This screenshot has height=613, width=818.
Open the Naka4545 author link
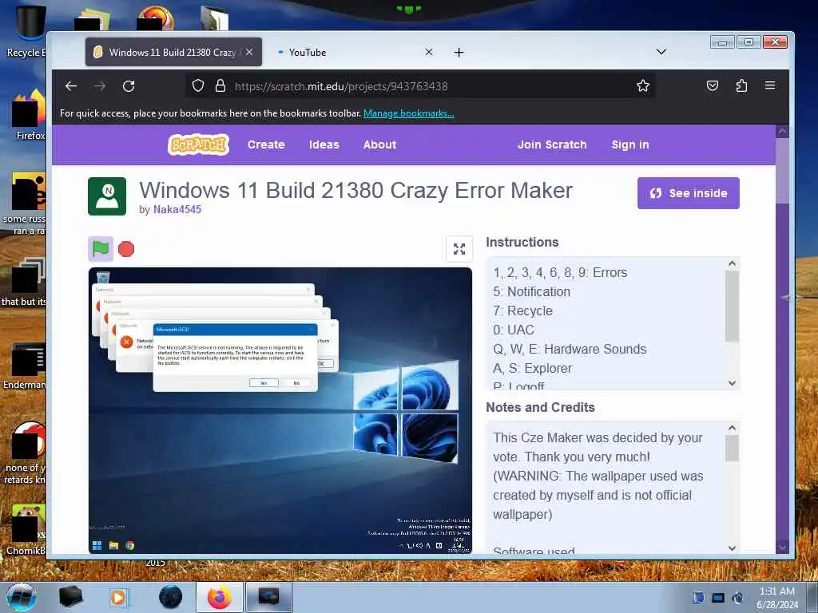(177, 210)
